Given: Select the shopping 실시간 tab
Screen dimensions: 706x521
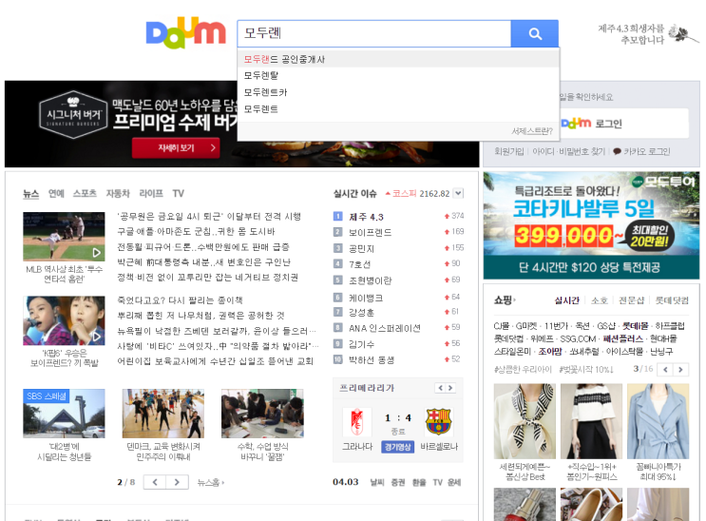Looking at the screenshot, I should click(566, 300).
